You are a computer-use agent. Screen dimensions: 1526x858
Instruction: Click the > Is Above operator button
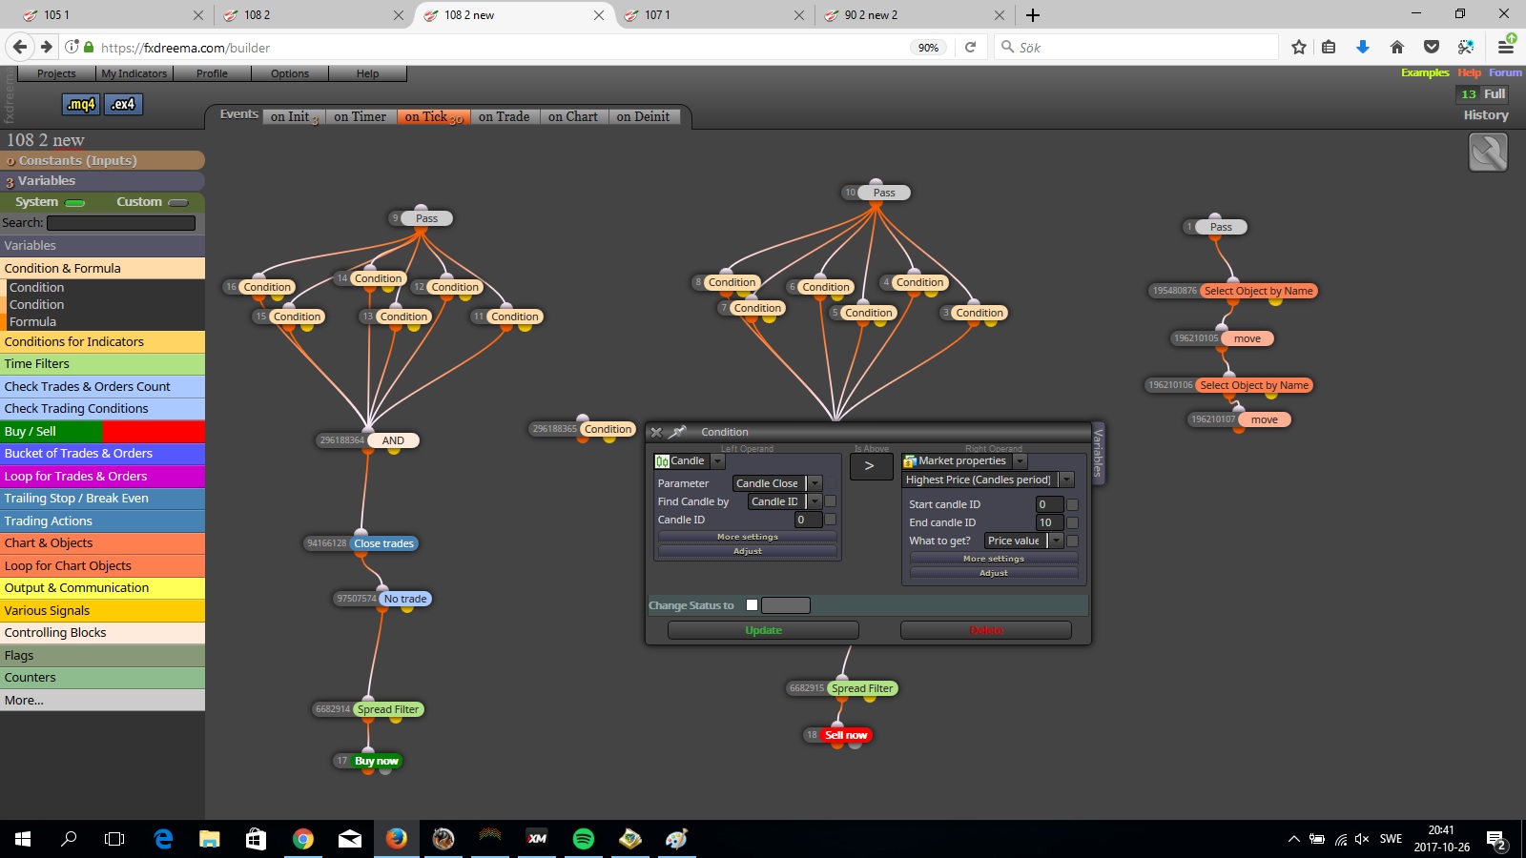click(870, 466)
